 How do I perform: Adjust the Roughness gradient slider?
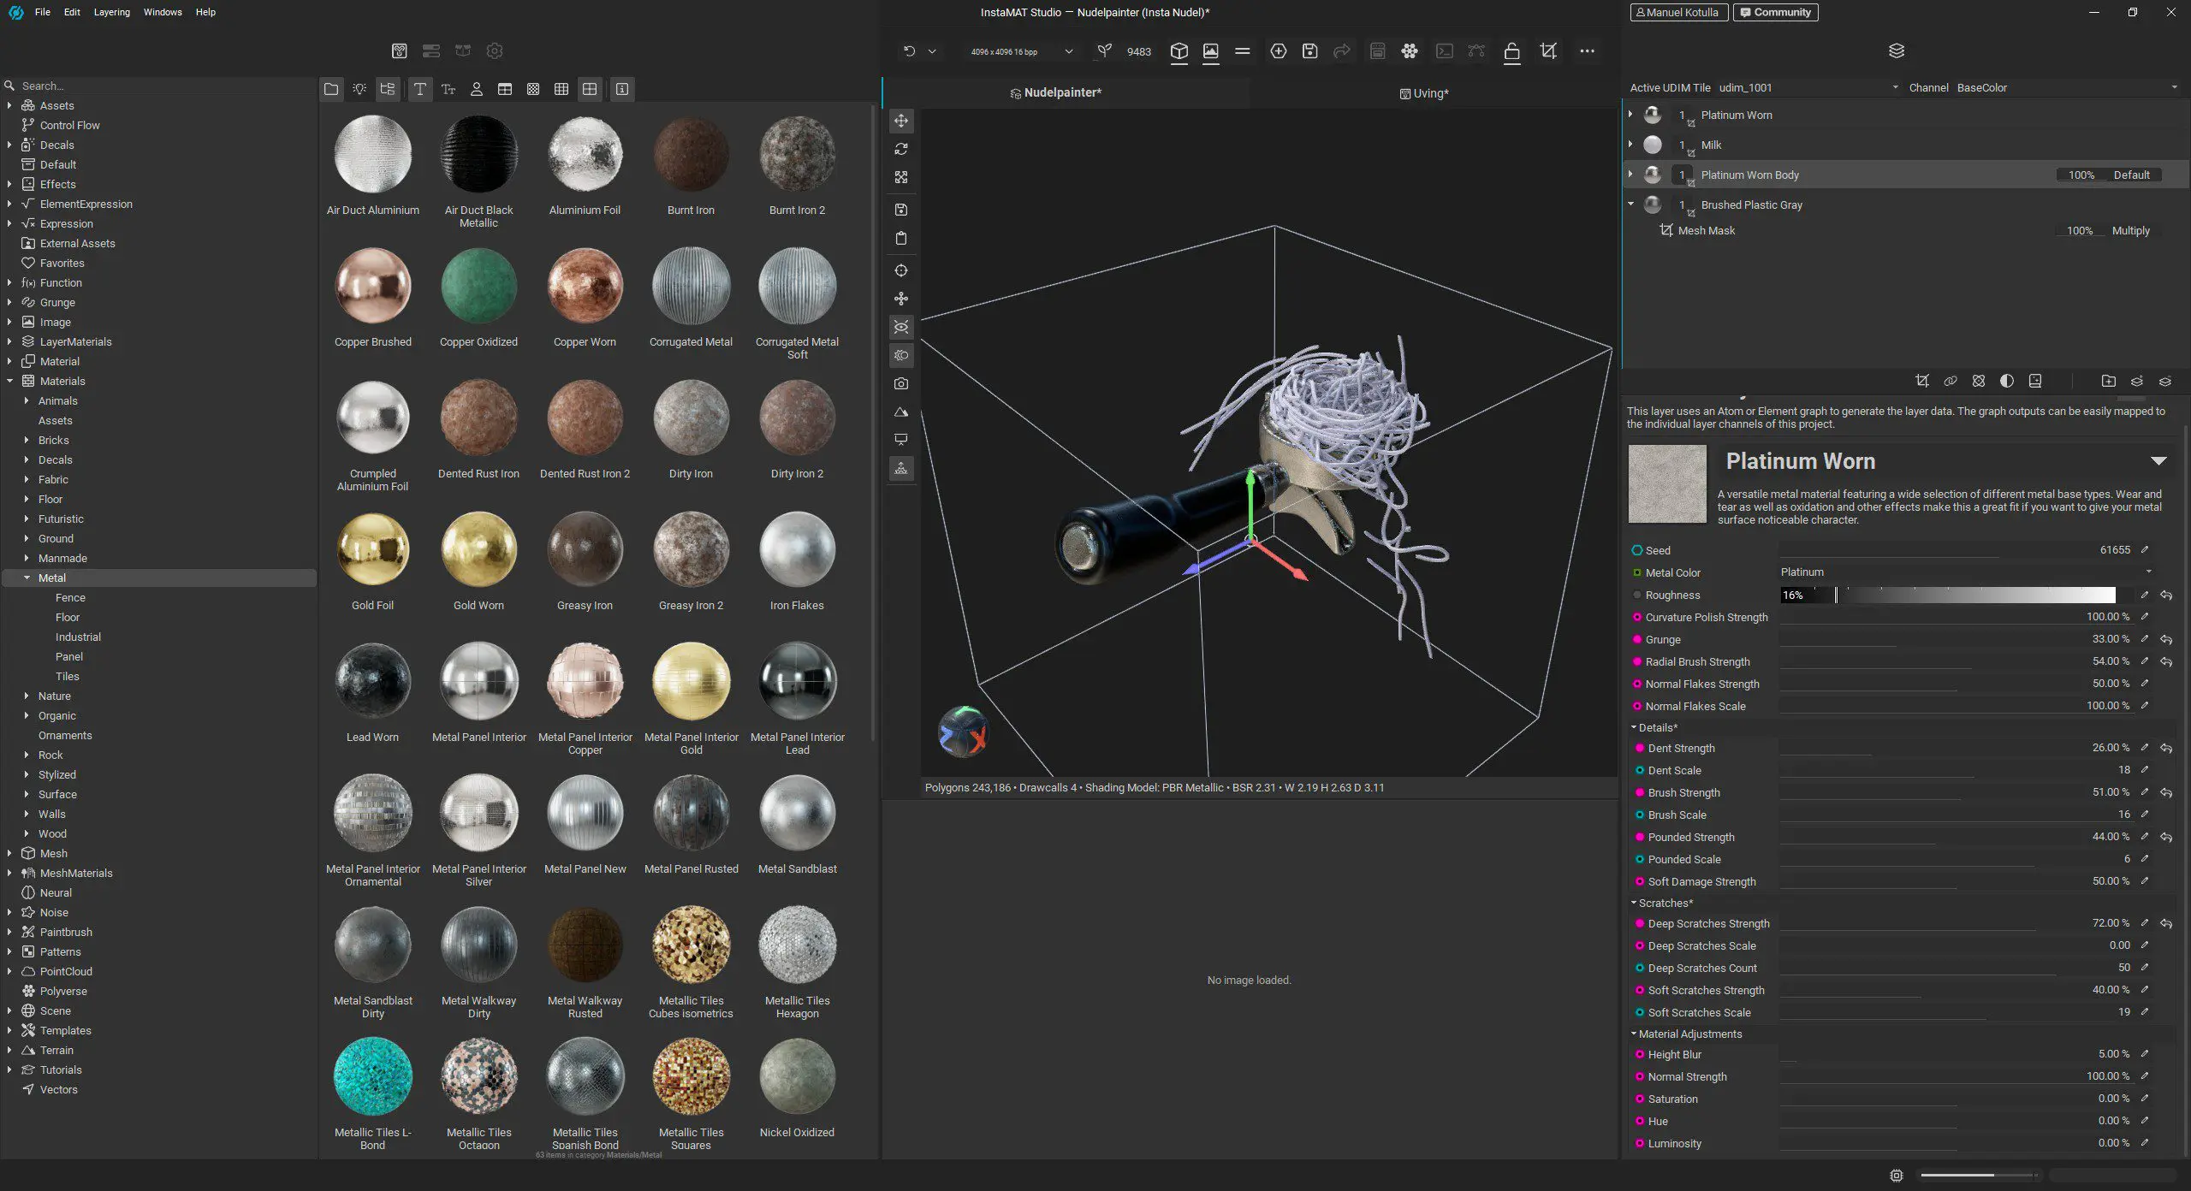coord(1948,595)
